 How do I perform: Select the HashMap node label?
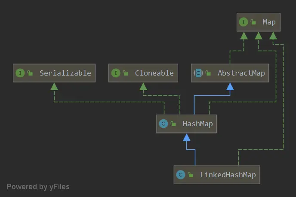point(197,124)
